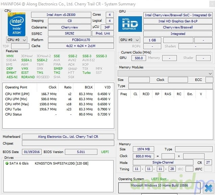Click the BIOS Version 5.011 field
This screenshot has width=215, height=195.
click(81, 152)
